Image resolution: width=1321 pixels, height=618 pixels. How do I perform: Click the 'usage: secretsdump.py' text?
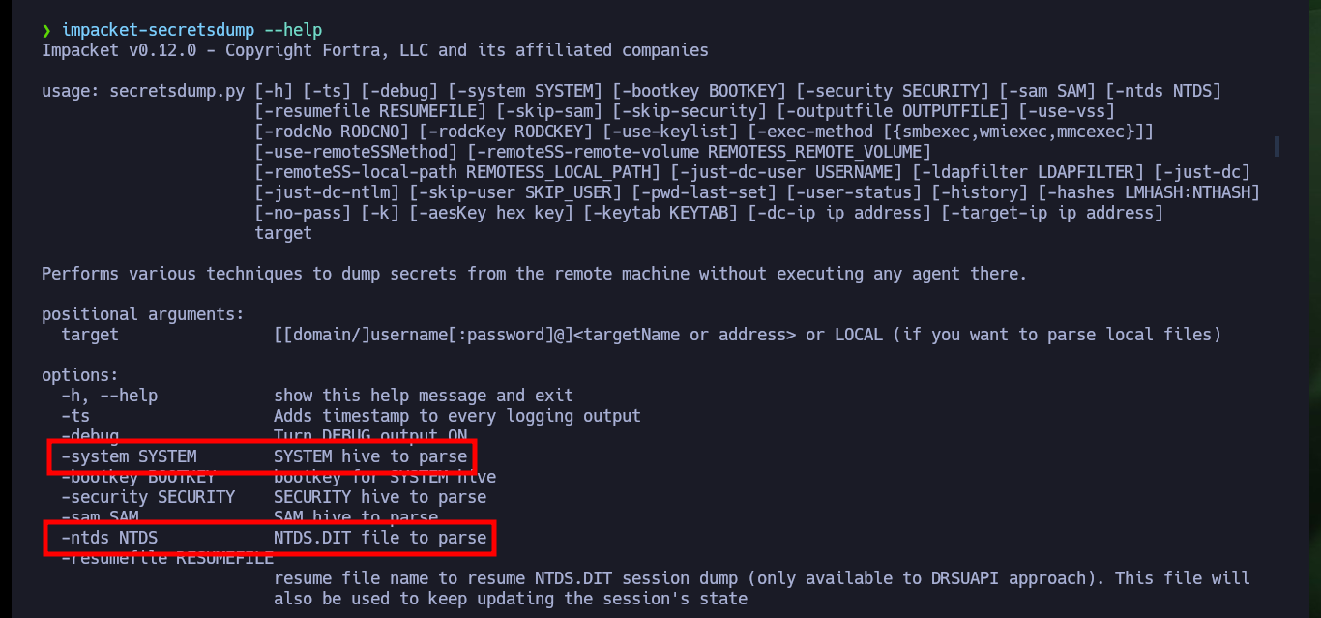[143, 91]
